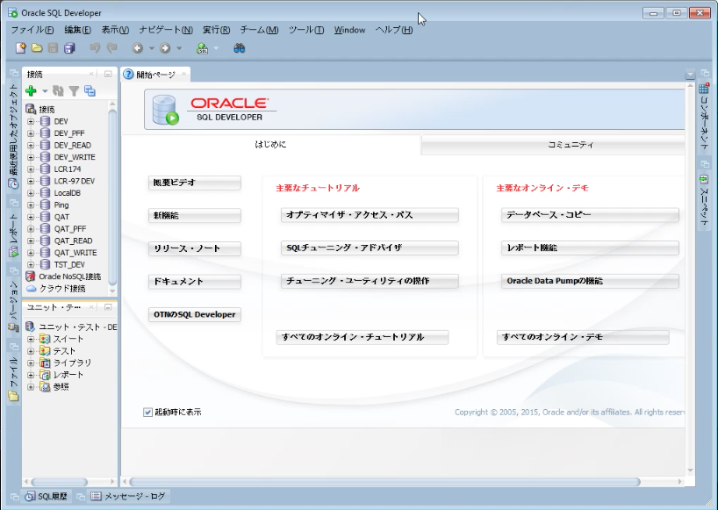This screenshot has width=718, height=510.
Task: Open the レポート vertical side panel
Action: pos(14,233)
